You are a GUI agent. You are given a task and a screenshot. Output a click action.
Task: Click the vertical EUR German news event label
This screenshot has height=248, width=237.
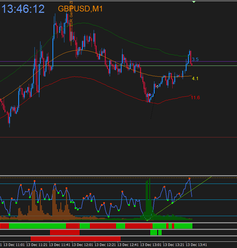[71, 13]
